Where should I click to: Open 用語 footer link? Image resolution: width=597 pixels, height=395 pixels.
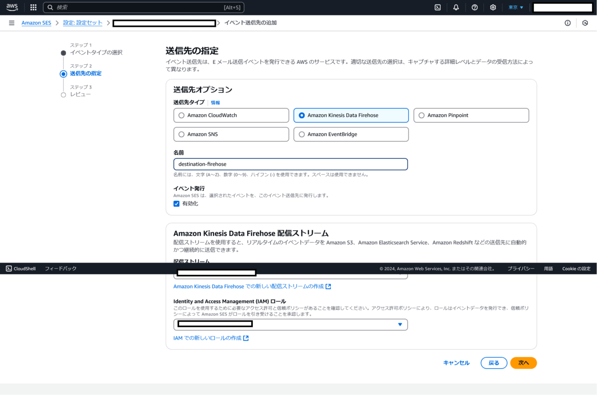(548, 268)
